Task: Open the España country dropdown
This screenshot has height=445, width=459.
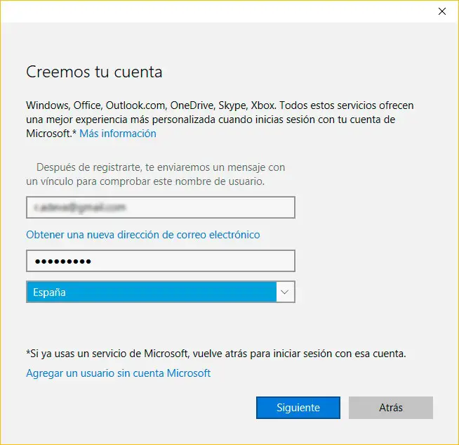Action: 152,292
